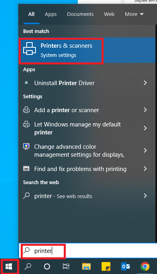Expand Add a printer or scanner chevron

click(x=145, y=110)
